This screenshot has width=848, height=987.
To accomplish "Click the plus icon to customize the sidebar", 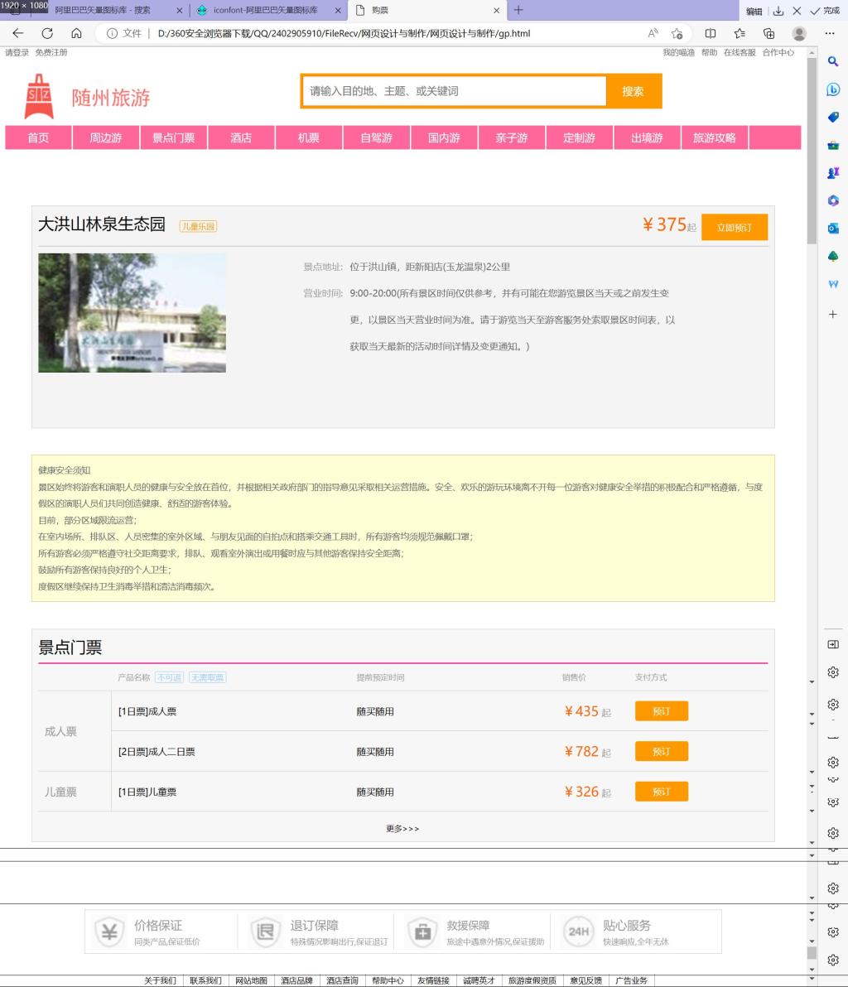I will pyautogui.click(x=833, y=314).
